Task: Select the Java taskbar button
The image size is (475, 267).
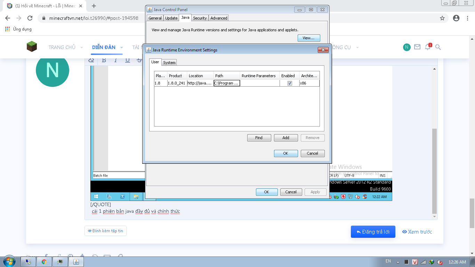Action: tap(76, 262)
